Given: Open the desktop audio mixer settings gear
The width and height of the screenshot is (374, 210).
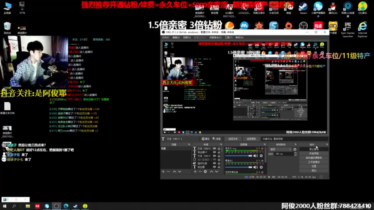Looking at the screenshot, I should point(261,156).
